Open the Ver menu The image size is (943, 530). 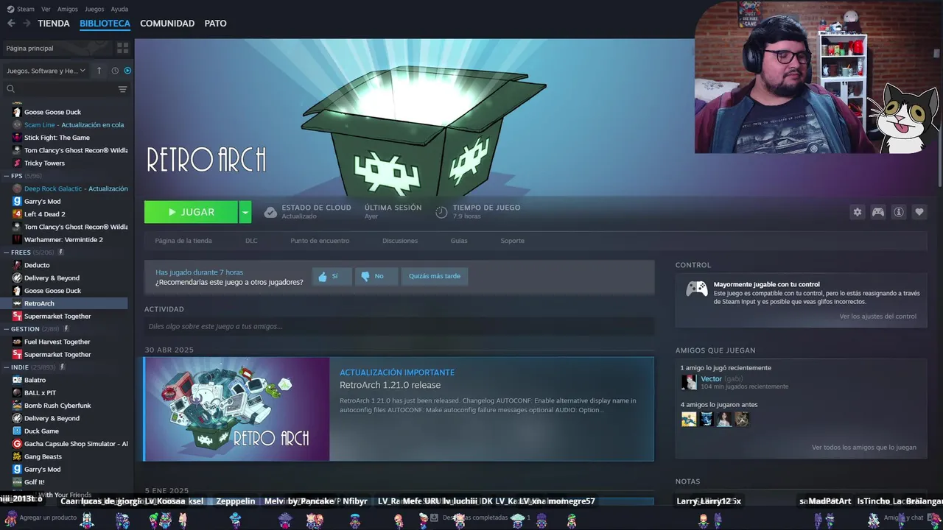click(46, 9)
